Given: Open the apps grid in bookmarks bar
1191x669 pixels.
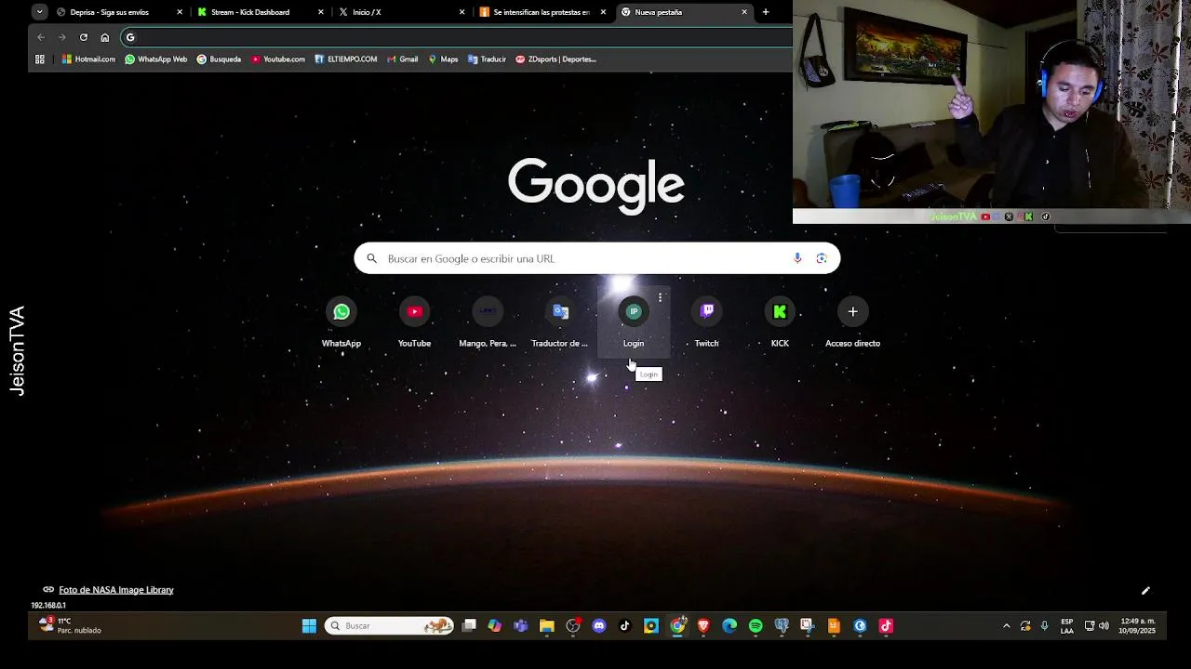Looking at the screenshot, I should coord(40,59).
